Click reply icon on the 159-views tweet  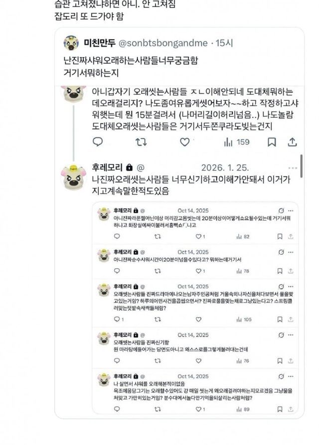coord(98,142)
